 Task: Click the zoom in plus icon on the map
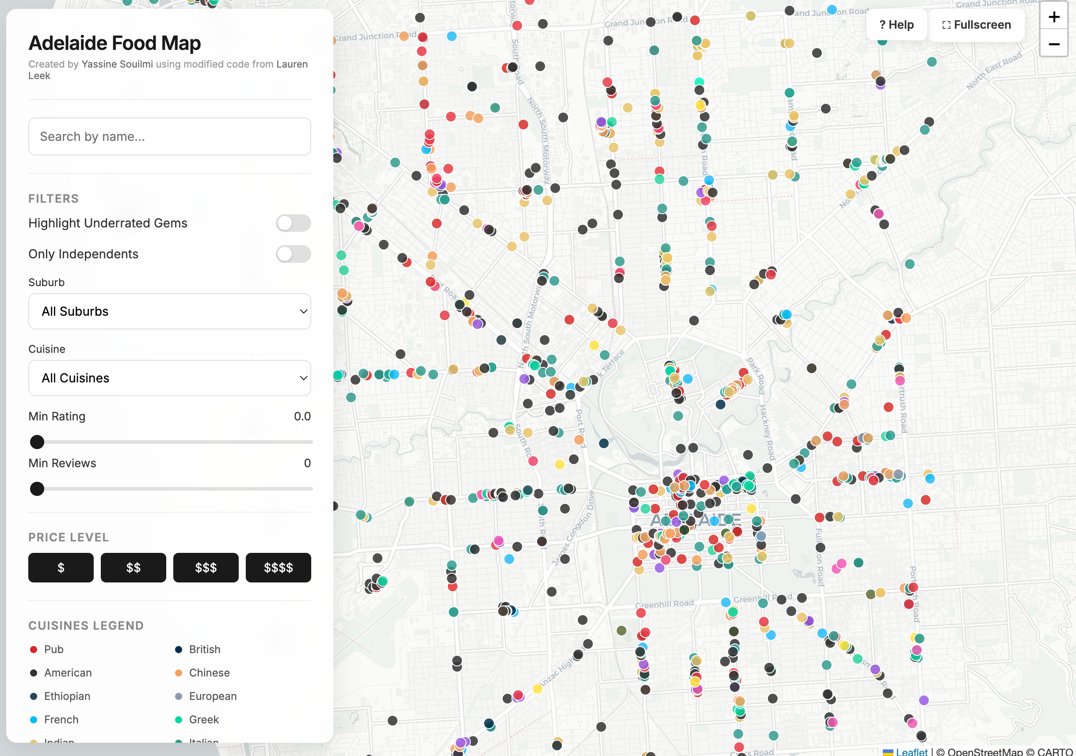click(x=1053, y=17)
